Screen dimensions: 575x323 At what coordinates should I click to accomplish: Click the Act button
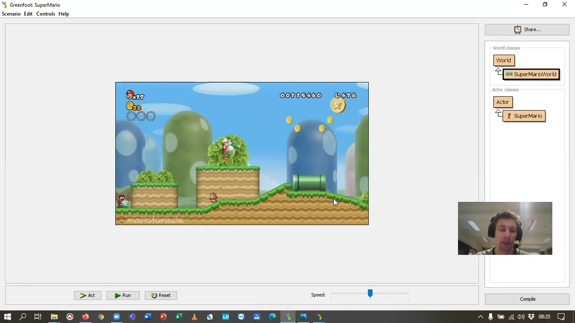click(x=88, y=295)
